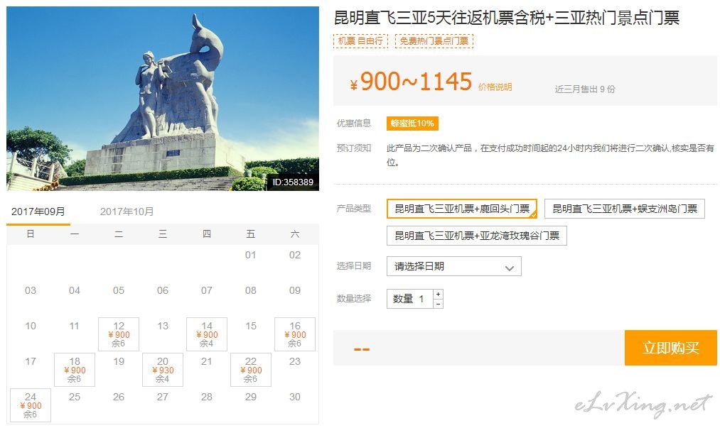This screenshot has height=428, width=720.
Task: Increase quantity with the plus stepper
Action: pyautogui.click(x=438, y=294)
